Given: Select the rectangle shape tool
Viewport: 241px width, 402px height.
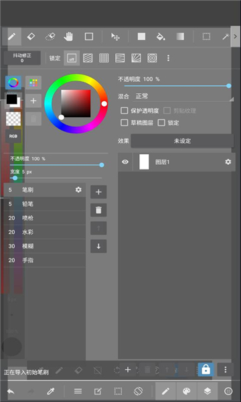Looking at the screenshot, I should click(x=89, y=37).
